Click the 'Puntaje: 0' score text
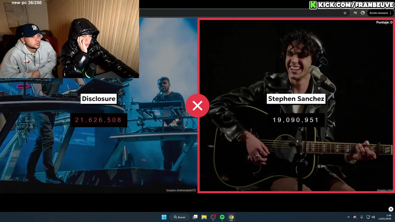Viewport: 395px width, 222px height. click(x=384, y=22)
